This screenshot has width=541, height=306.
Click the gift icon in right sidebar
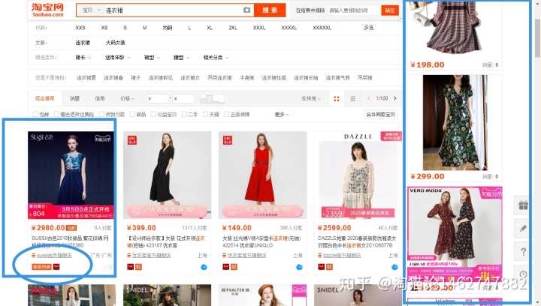[523, 205]
